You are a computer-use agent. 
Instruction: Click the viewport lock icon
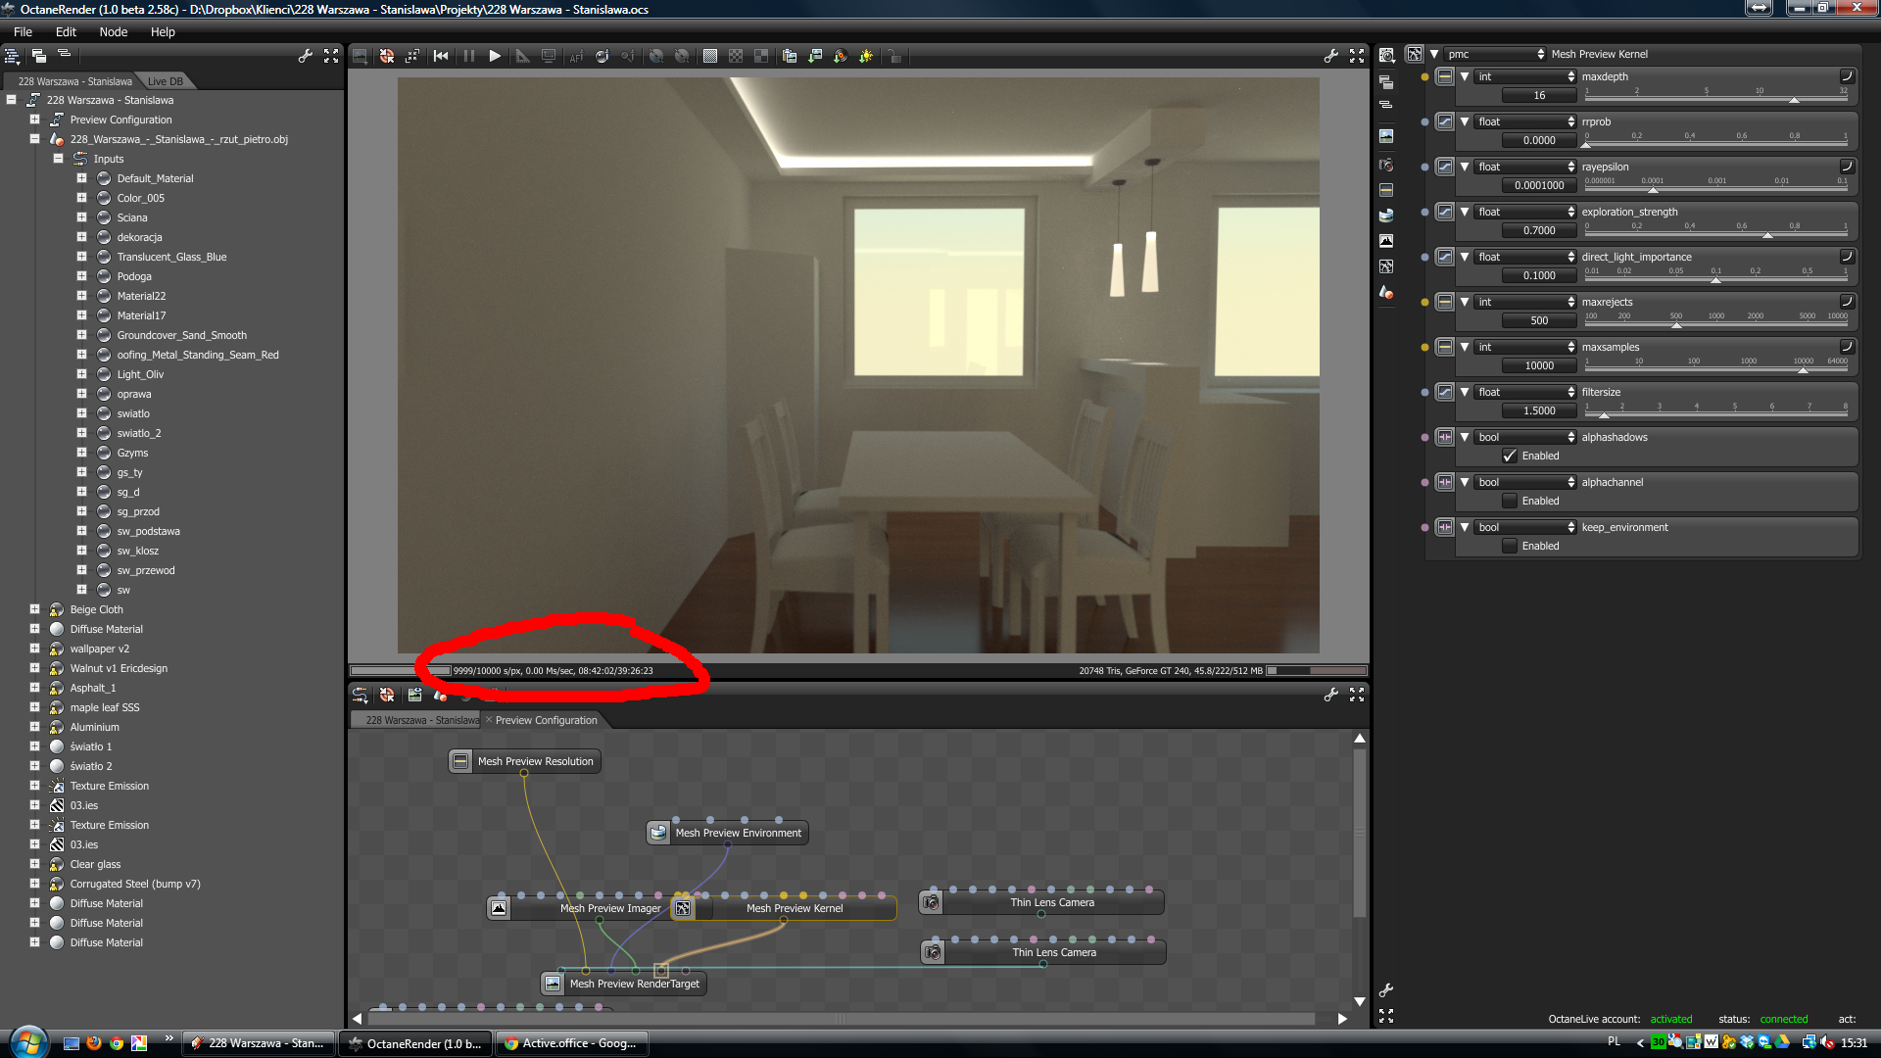click(x=894, y=56)
